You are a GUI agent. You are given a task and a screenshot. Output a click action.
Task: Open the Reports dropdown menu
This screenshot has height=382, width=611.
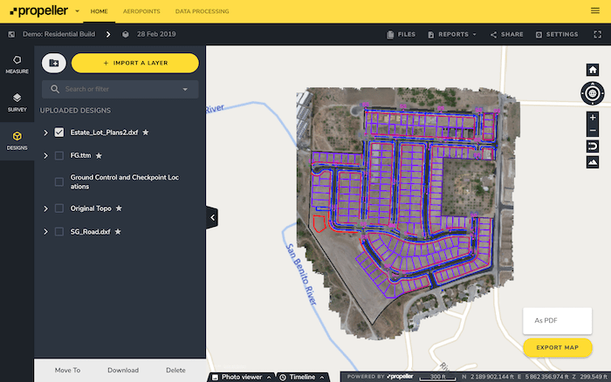tap(457, 35)
